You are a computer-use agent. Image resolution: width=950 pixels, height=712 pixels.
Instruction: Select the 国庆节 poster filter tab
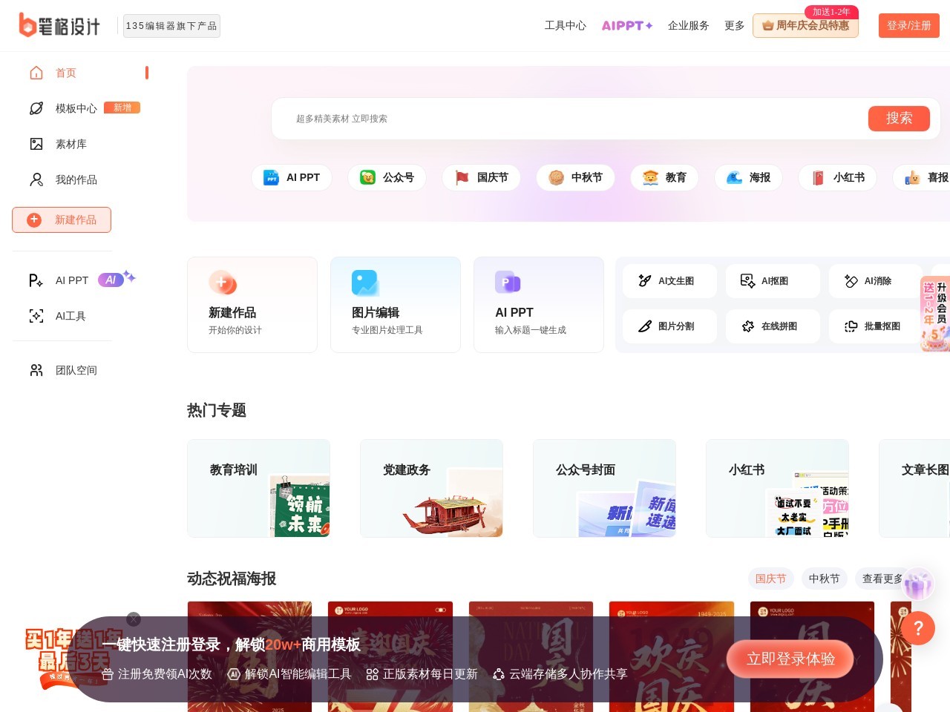tap(770, 578)
